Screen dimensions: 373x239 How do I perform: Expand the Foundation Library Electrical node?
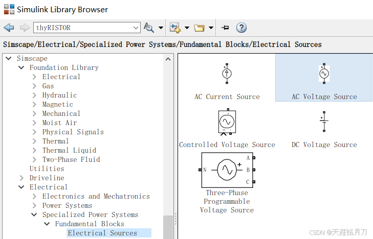click(x=34, y=77)
